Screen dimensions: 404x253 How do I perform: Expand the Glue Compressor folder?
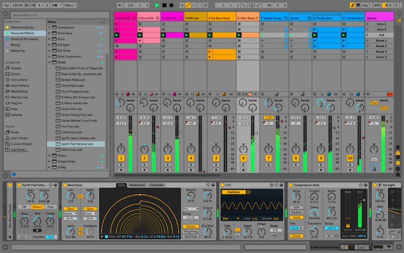(x=50, y=57)
